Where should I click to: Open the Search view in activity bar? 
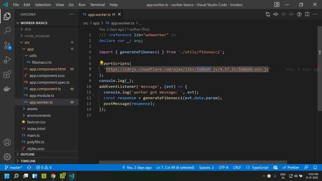click(x=7, y=31)
